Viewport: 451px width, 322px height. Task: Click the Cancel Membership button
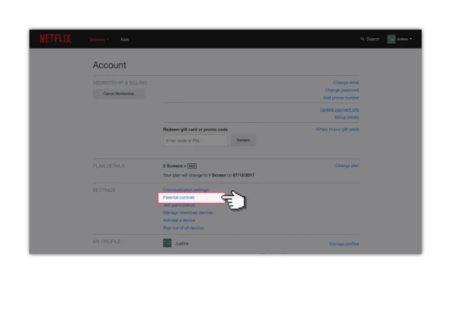pyautogui.click(x=118, y=94)
